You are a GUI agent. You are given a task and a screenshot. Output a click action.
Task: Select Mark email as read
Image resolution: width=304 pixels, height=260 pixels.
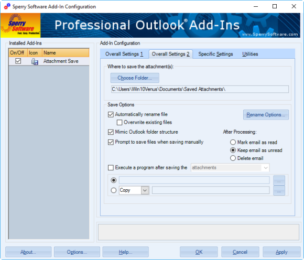233,142
